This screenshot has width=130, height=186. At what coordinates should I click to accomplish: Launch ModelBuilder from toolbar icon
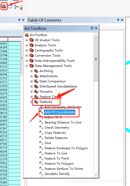coord(17,7)
